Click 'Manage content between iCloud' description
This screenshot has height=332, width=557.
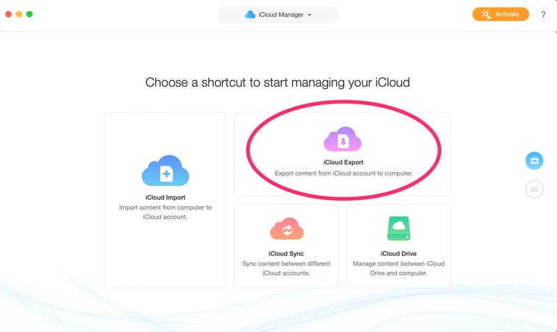pos(398,264)
